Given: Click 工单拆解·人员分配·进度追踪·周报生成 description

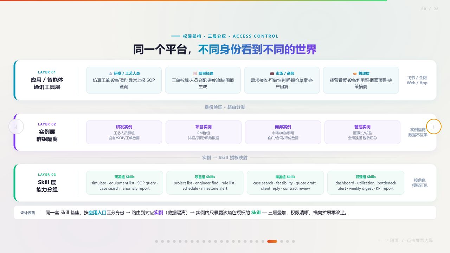Looking at the screenshot, I should coord(203,83).
